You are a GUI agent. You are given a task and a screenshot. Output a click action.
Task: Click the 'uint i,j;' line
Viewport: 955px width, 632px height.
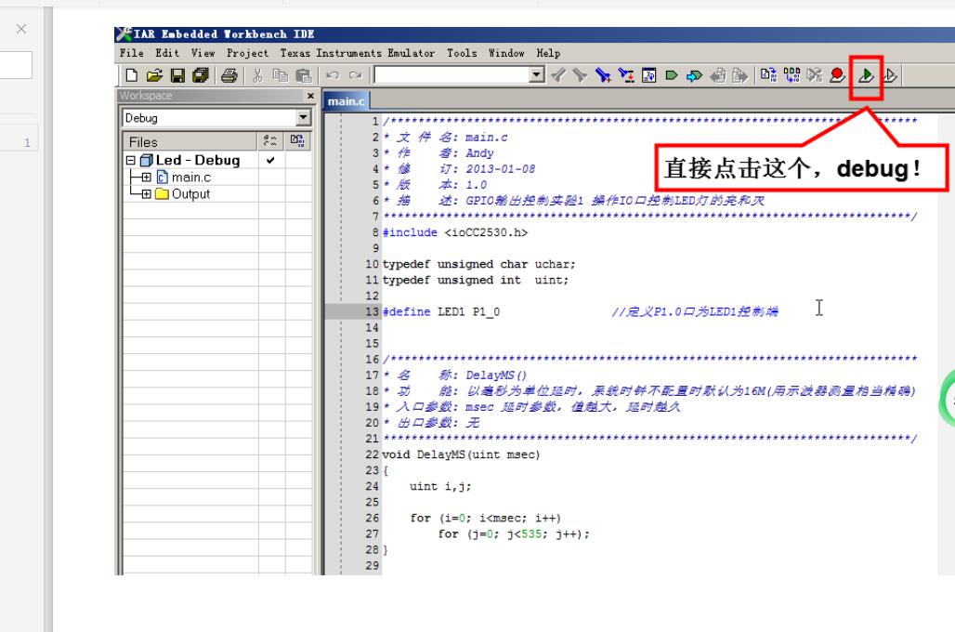coord(440,486)
